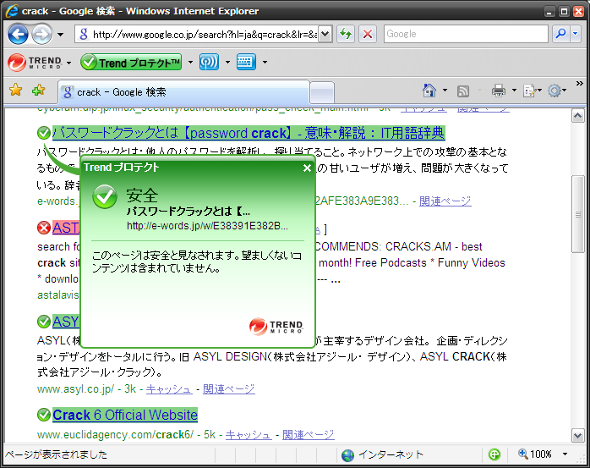This screenshot has height=468, width=590.
Task: Open 関連ページ link for e-words result
Action: pyautogui.click(x=445, y=201)
